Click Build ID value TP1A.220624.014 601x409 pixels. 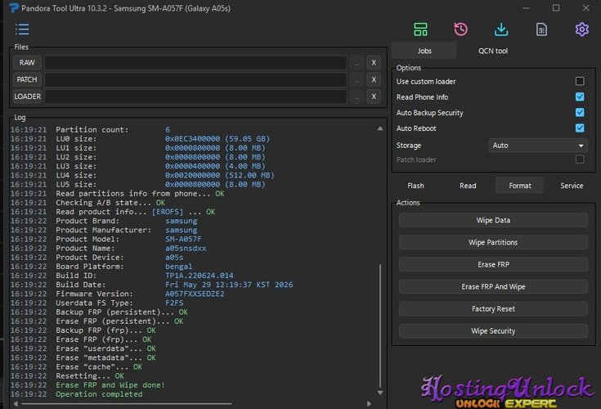click(199, 276)
